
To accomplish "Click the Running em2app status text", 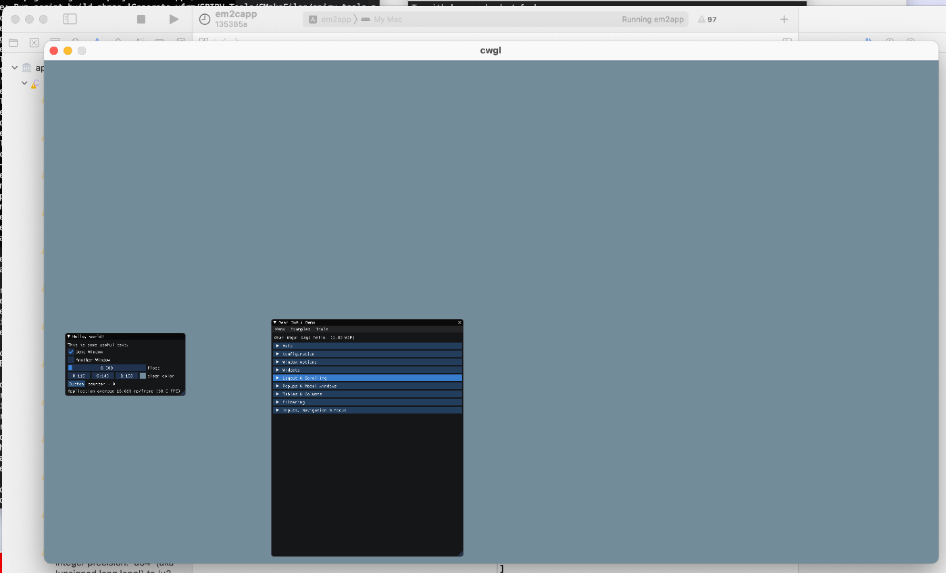I will (x=653, y=20).
